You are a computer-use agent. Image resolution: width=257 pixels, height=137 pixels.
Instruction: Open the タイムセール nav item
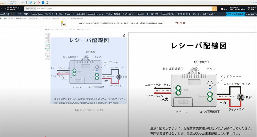70,14
